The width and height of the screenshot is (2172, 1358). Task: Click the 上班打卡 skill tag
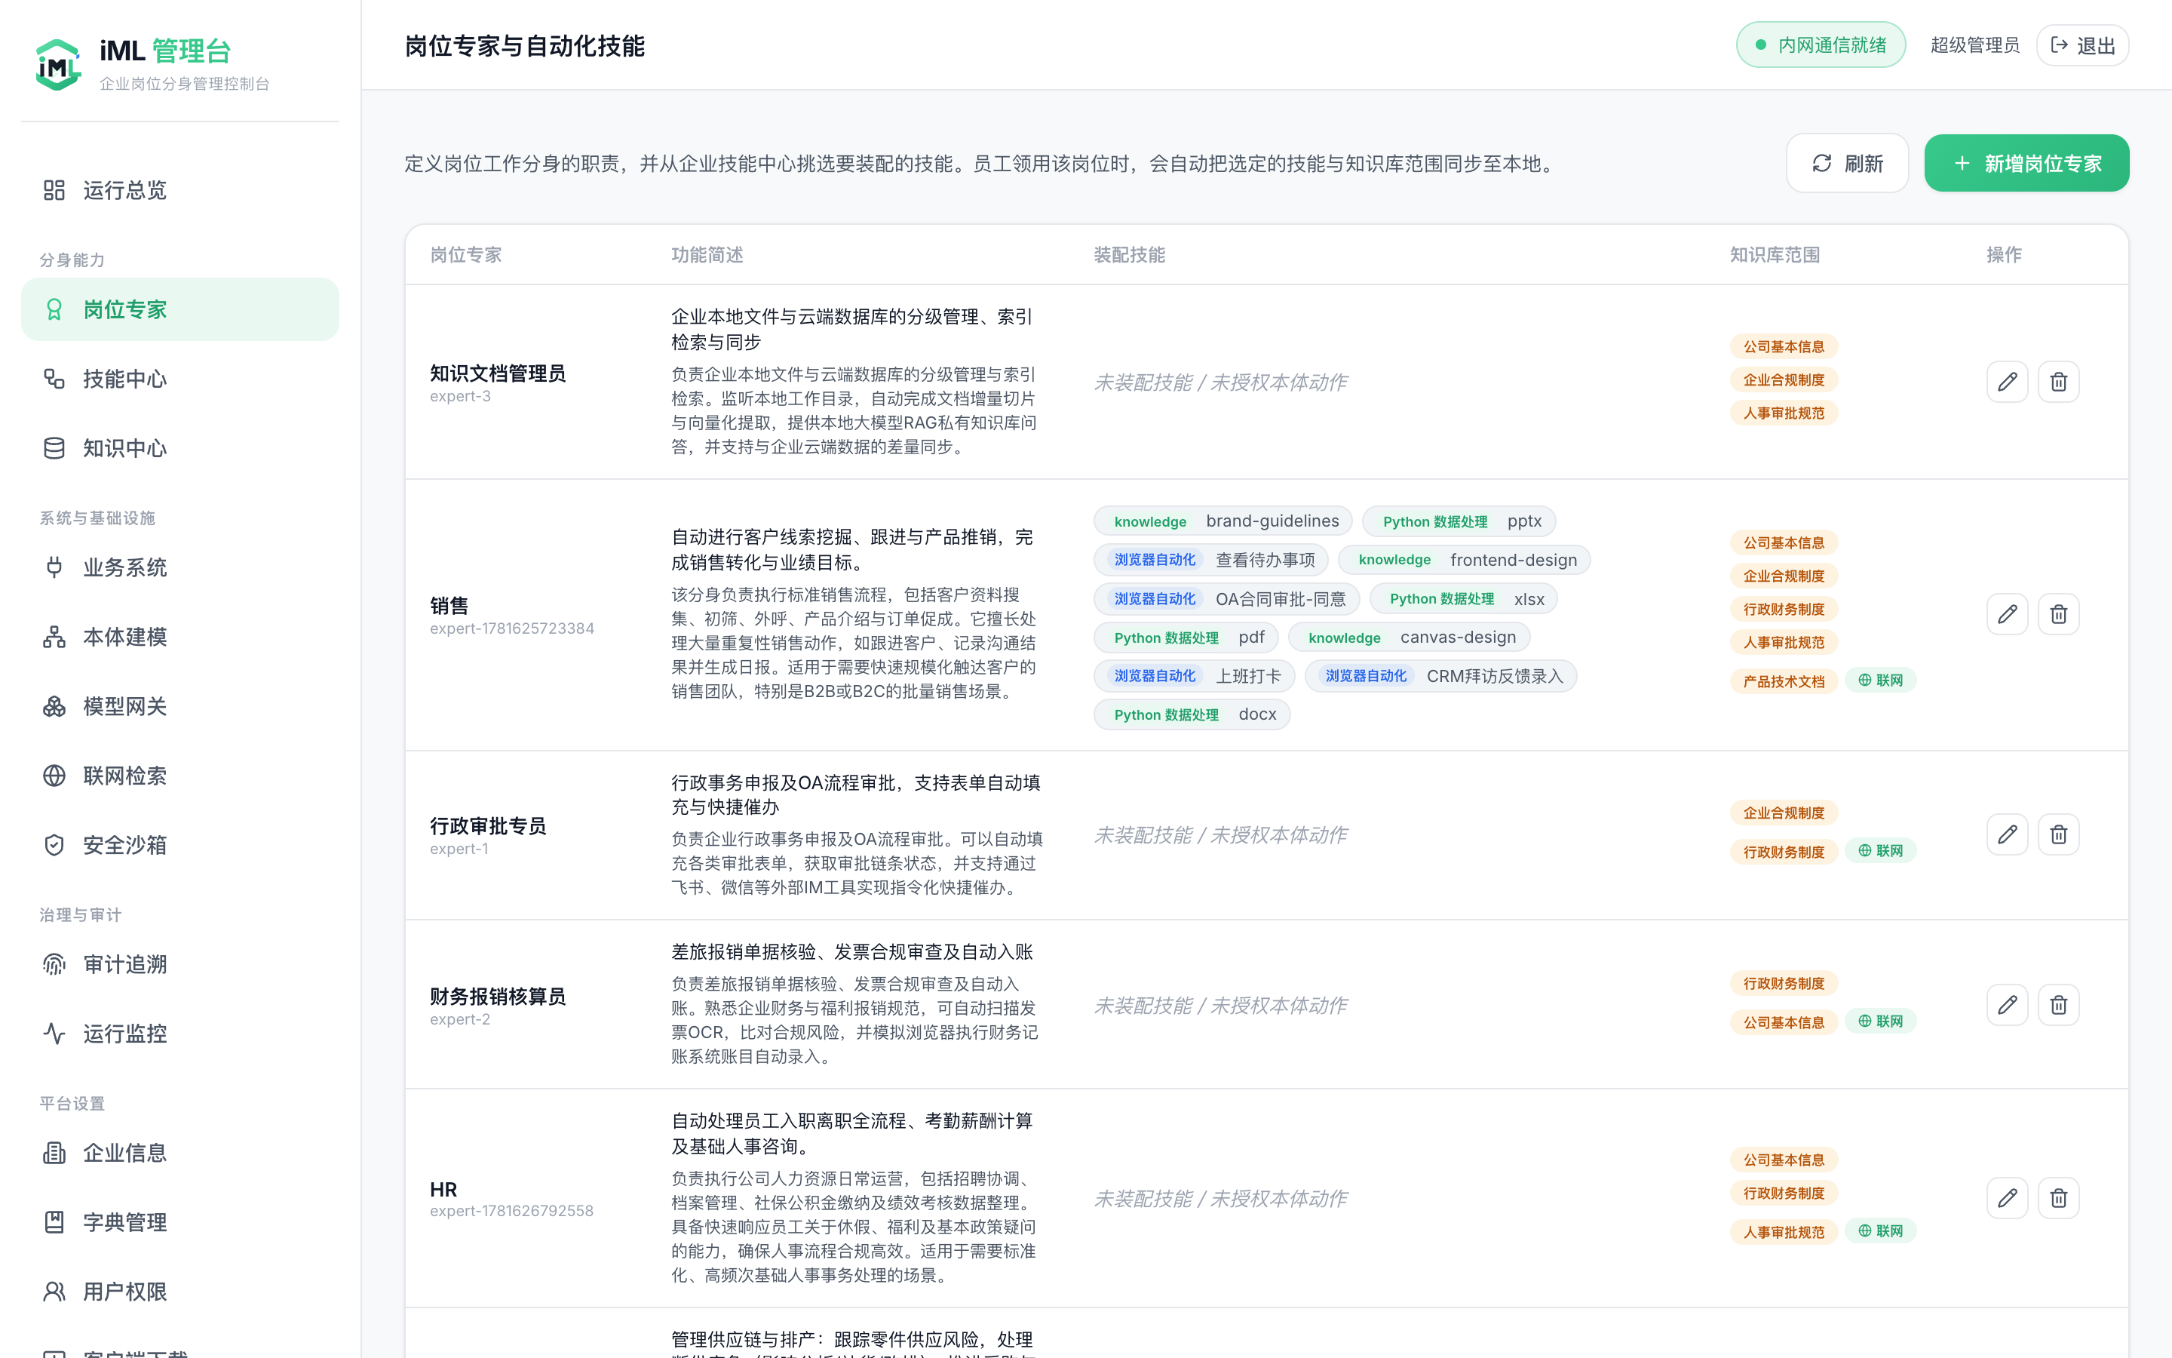1195,676
